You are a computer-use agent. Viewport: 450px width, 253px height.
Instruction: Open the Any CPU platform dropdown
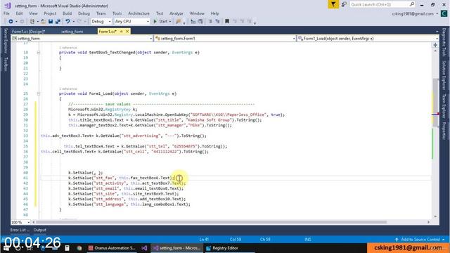tap(132, 22)
